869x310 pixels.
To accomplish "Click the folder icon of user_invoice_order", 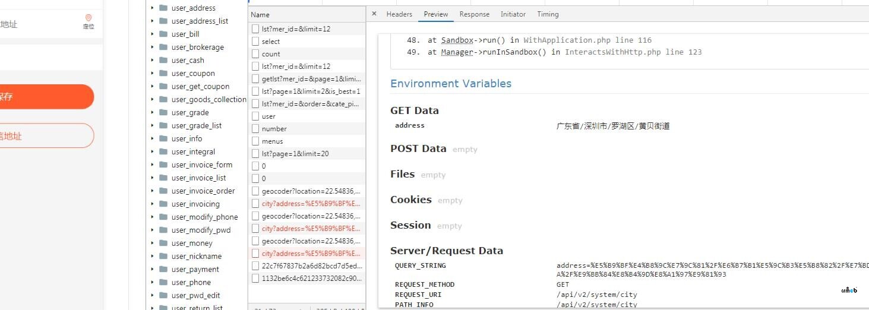I will point(163,191).
